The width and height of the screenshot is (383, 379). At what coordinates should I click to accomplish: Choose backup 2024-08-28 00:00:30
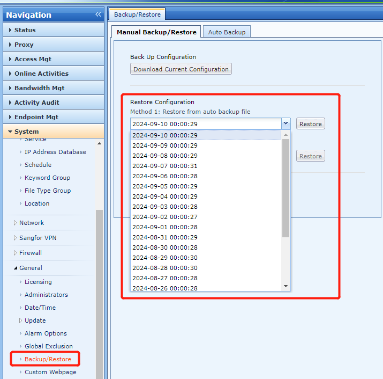coord(206,268)
